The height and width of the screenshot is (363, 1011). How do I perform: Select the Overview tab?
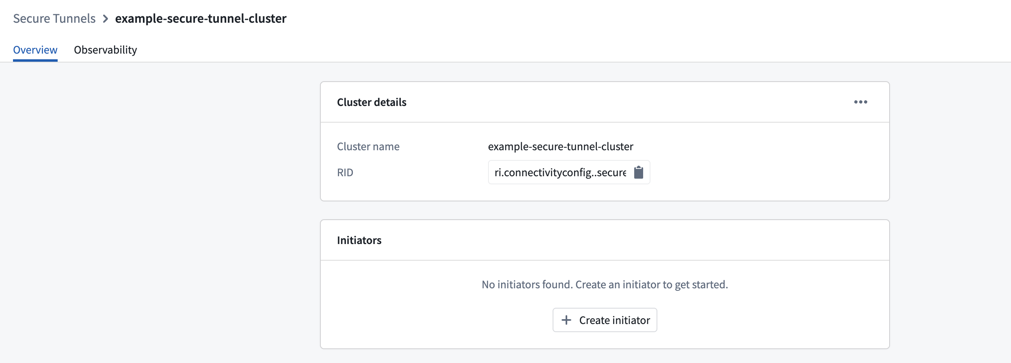[x=35, y=50]
